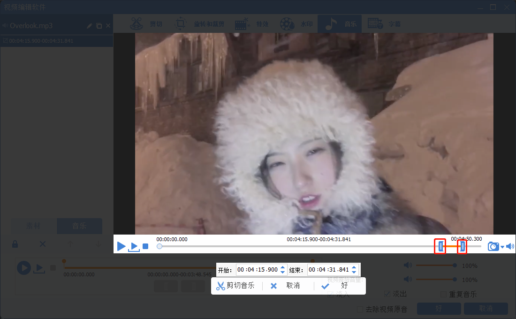This screenshot has height=319, width=516.
Task: Mute preview using speaker icon beside the camera
Action: (x=510, y=246)
